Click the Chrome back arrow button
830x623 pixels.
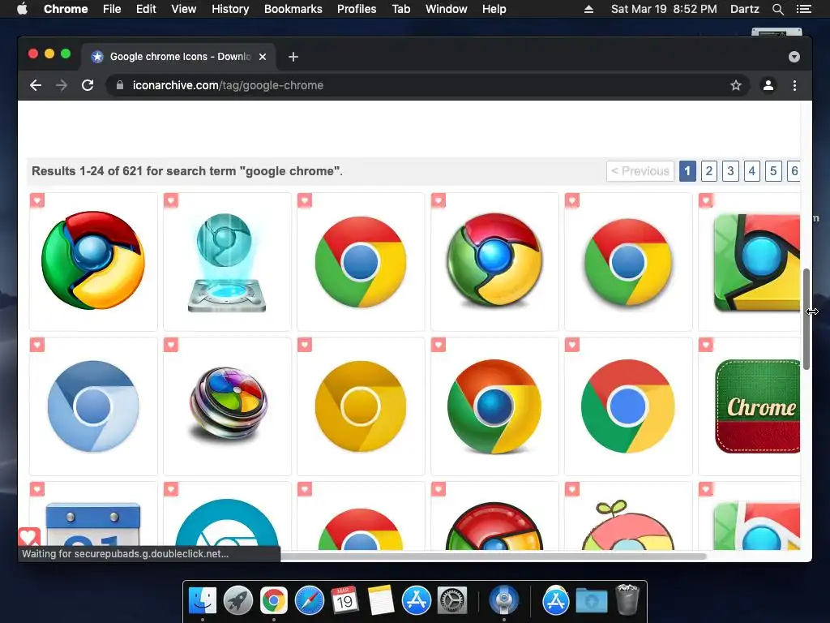(x=36, y=85)
